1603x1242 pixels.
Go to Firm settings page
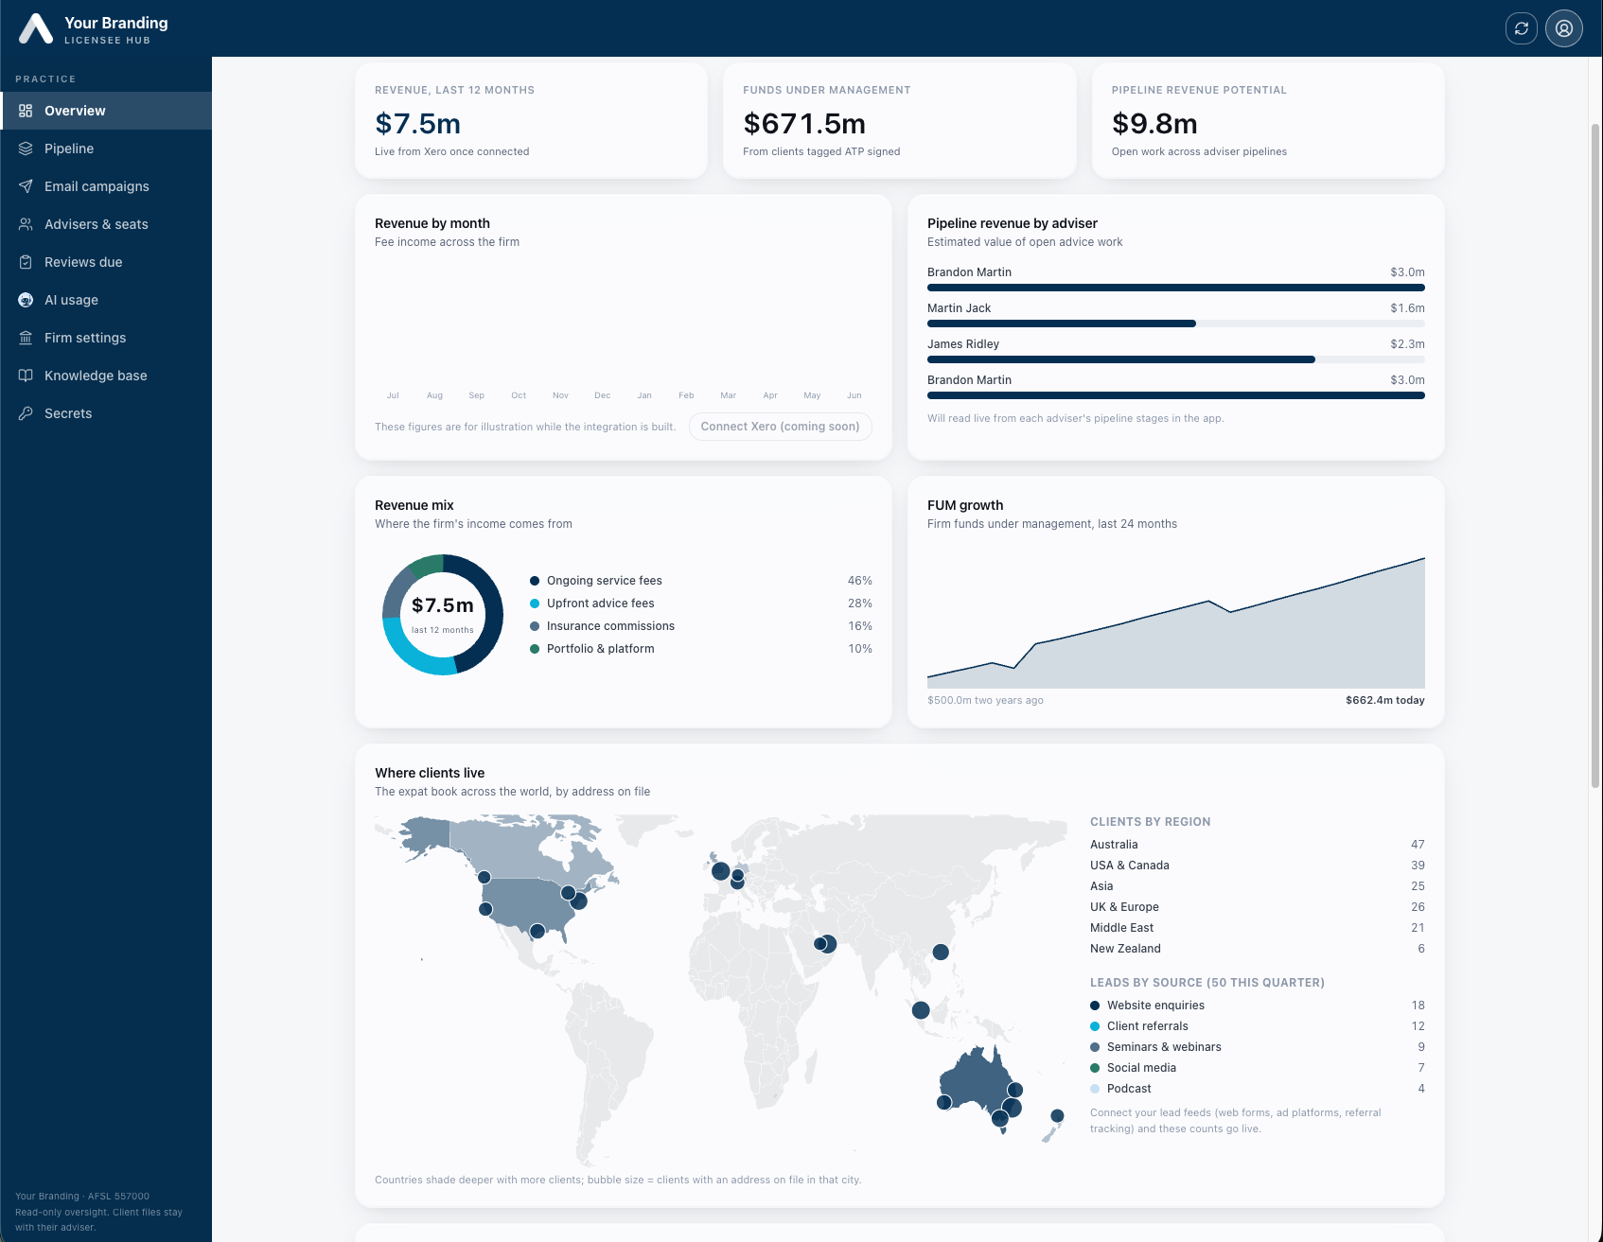106,338
